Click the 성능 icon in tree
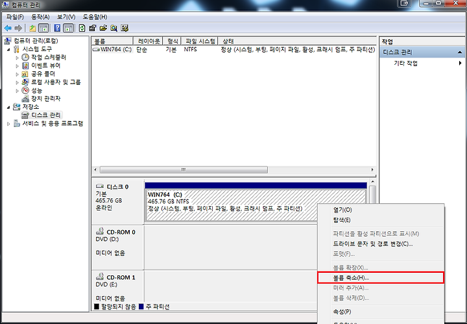Screen dimensions: 467x324 [x=25, y=90]
